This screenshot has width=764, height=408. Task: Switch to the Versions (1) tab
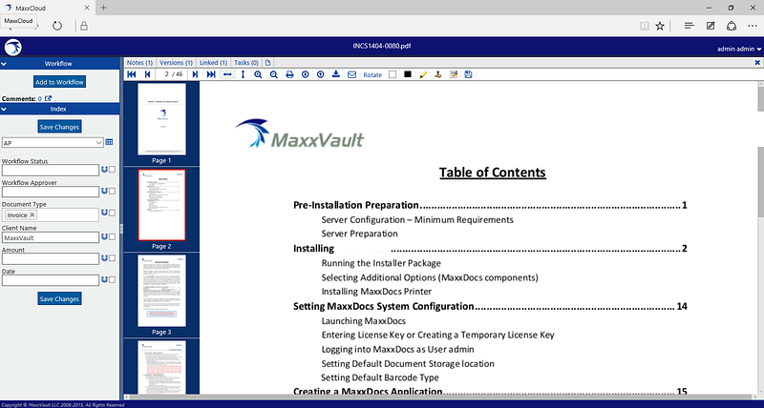pos(176,63)
